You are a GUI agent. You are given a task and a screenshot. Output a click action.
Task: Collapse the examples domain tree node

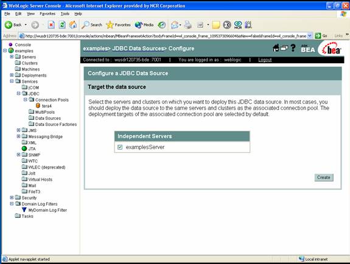5,50
